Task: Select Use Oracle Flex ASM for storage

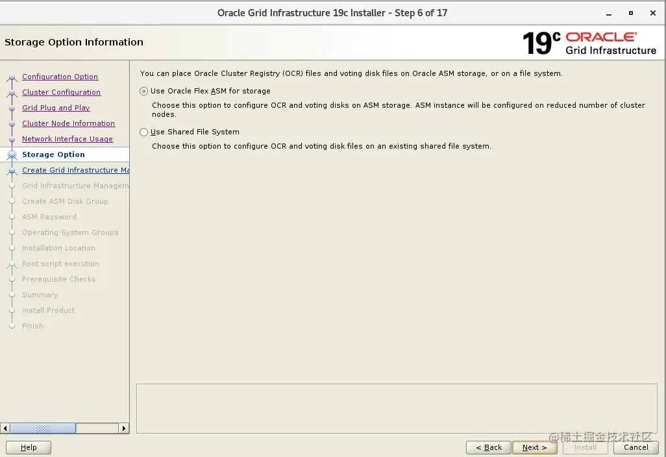Action: (x=144, y=91)
